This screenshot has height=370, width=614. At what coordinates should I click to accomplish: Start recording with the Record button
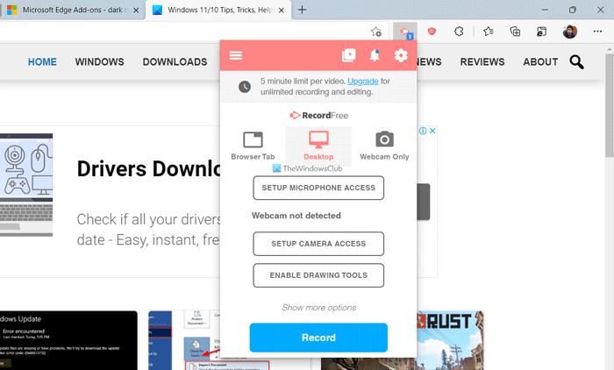pos(318,338)
